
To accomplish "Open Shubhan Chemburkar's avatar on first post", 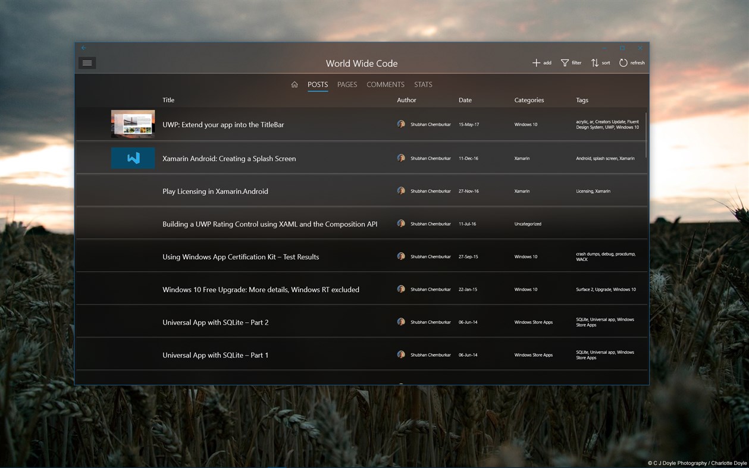I will (x=401, y=124).
